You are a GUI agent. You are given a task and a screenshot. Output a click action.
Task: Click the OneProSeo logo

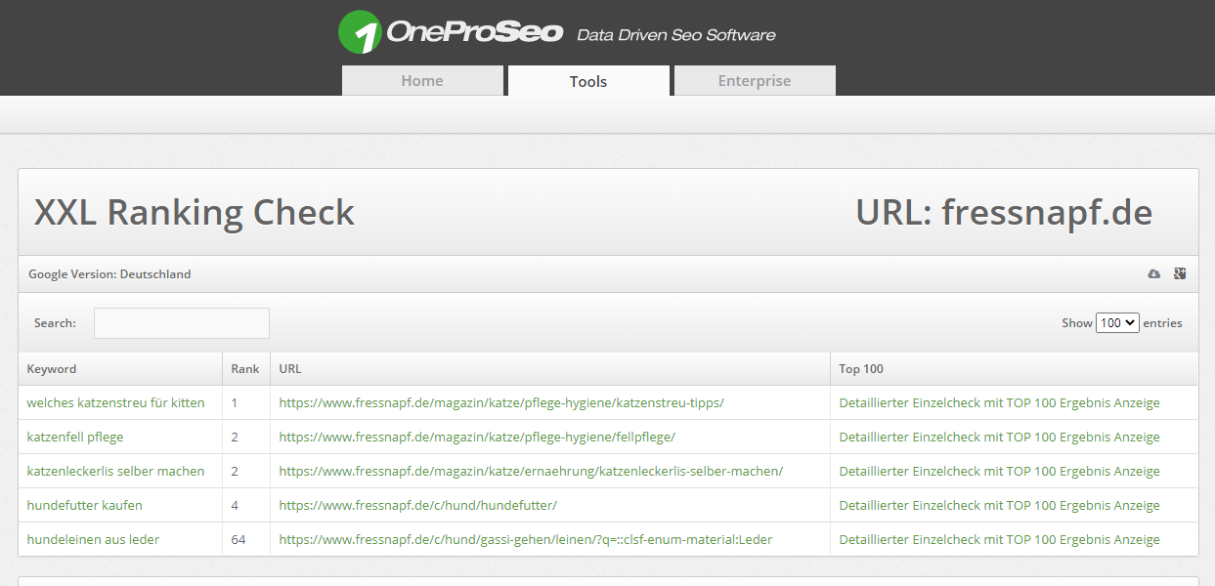[451, 33]
